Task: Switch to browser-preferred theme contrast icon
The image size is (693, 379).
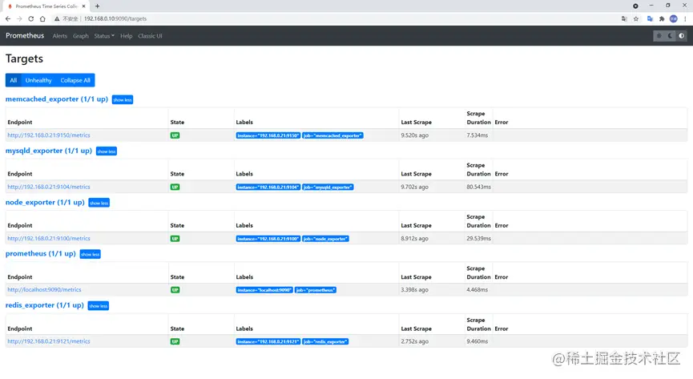Action: tap(682, 36)
